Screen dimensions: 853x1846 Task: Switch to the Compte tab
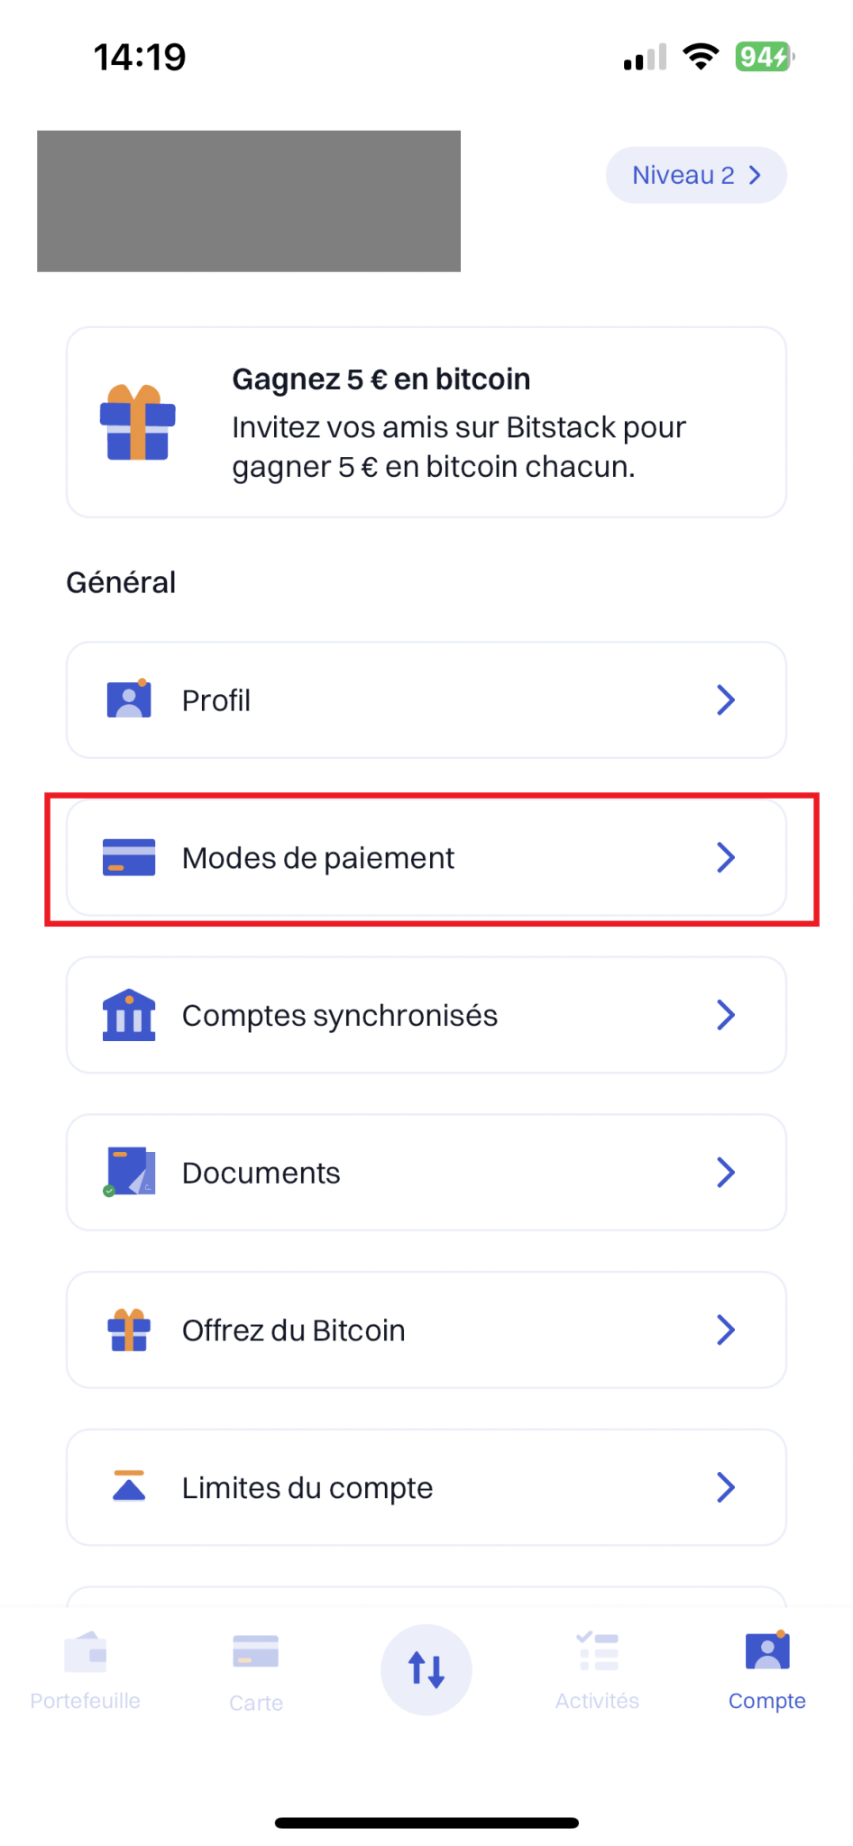point(766,1668)
